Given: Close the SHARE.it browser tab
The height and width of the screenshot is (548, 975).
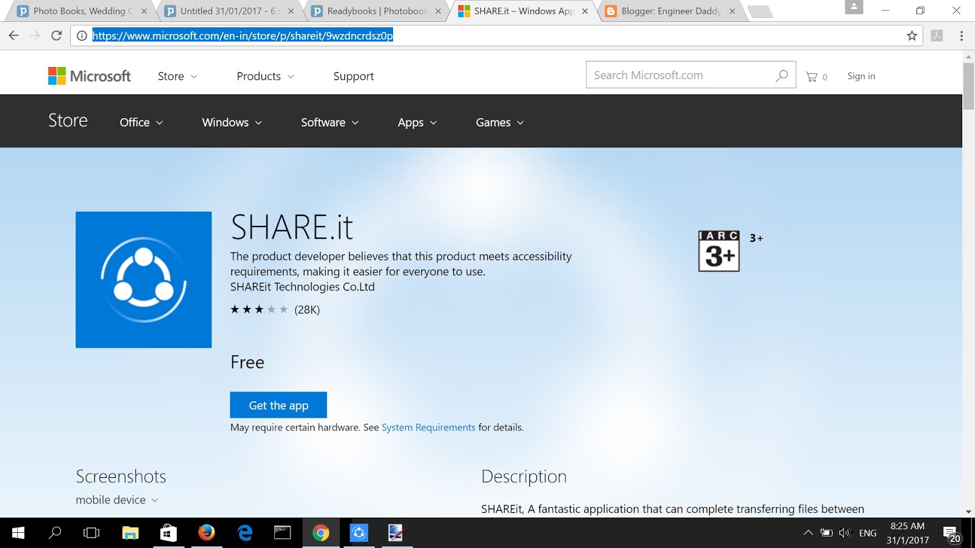Looking at the screenshot, I should [x=585, y=11].
